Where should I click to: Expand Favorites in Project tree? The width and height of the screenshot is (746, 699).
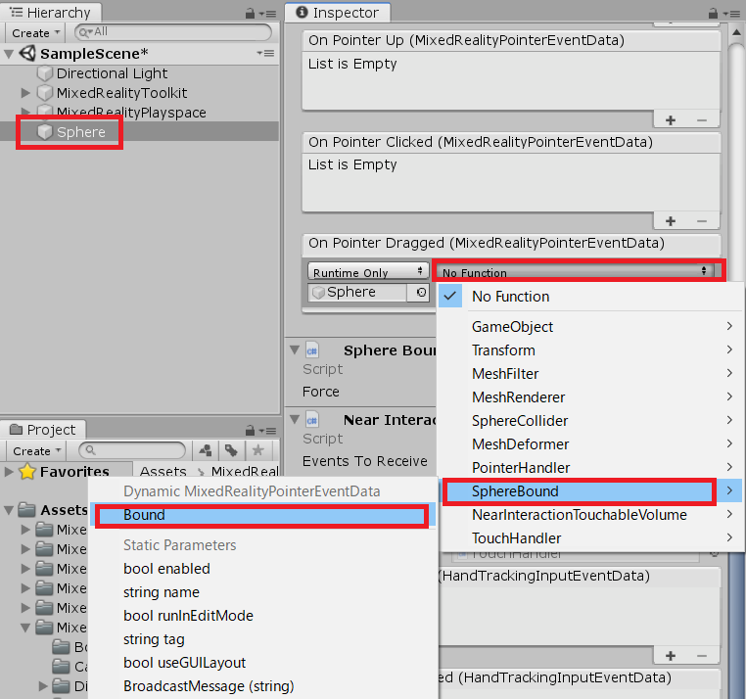[8, 472]
